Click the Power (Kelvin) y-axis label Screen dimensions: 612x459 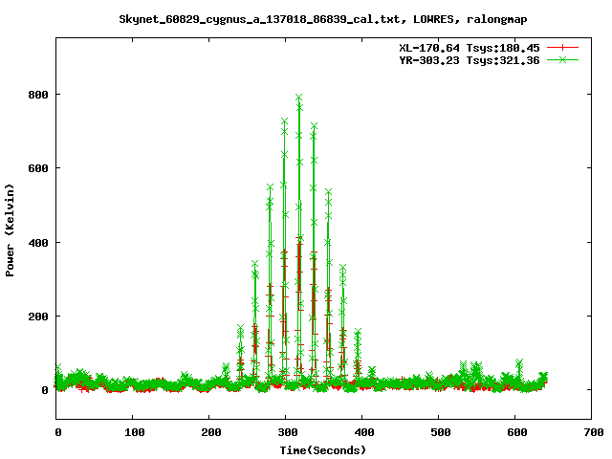(10, 230)
